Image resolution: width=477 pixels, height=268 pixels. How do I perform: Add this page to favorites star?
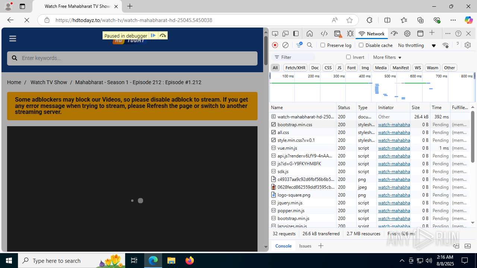click(x=350, y=20)
